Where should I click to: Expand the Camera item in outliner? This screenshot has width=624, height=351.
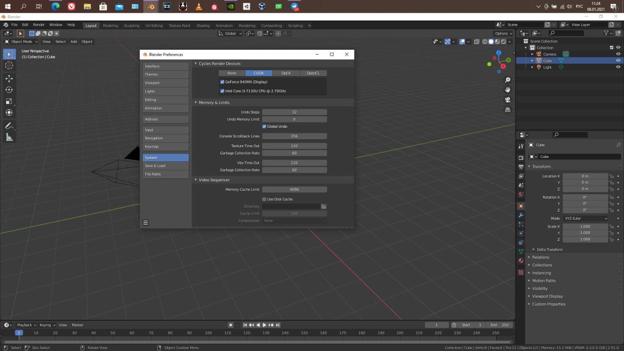pyautogui.click(x=532, y=54)
